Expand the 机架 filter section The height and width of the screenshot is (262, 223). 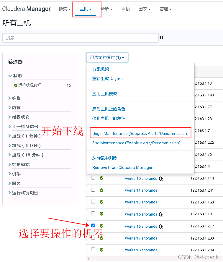tap(14, 174)
